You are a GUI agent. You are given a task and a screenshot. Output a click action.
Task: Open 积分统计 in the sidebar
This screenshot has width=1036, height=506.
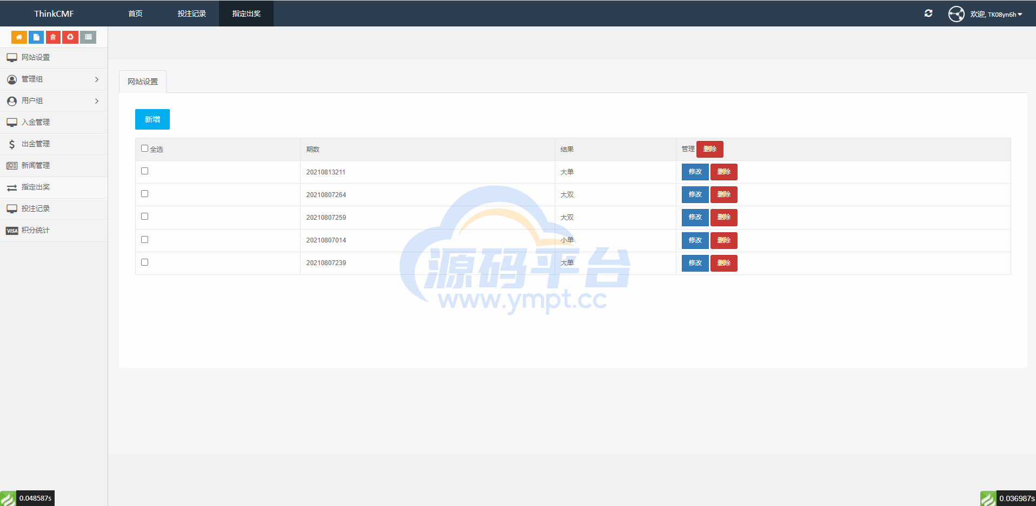[x=54, y=231]
